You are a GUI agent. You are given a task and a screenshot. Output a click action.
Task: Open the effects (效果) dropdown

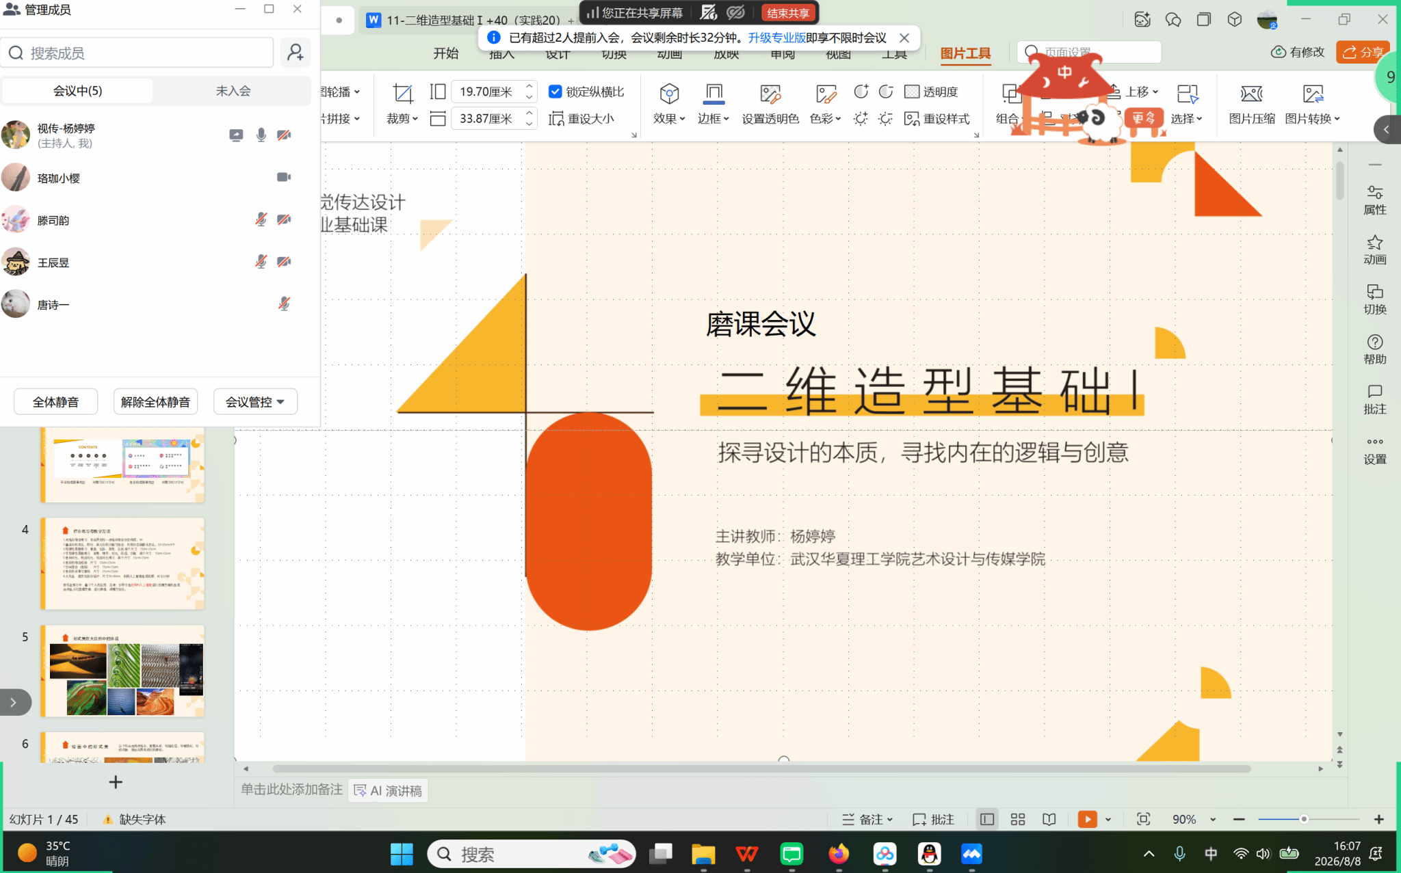tap(668, 103)
